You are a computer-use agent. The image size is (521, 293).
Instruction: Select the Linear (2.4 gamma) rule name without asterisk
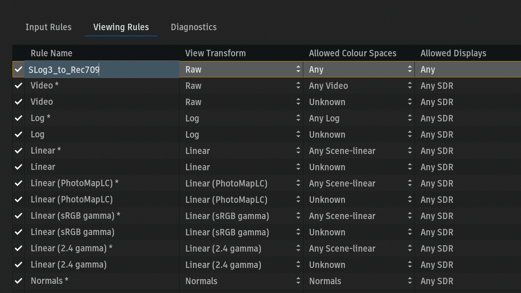[x=69, y=265]
